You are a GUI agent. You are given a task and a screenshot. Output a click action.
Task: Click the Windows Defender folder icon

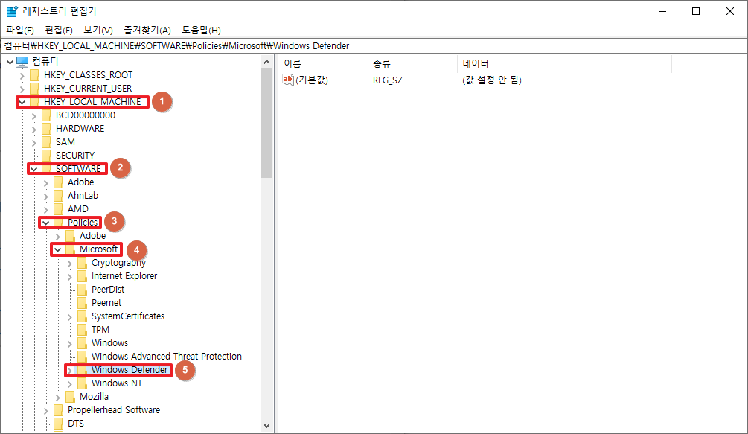click(x=81, y=370)
